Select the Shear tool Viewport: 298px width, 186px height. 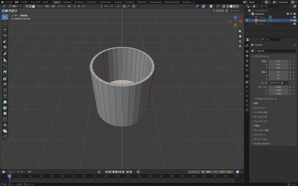[5, 131]
